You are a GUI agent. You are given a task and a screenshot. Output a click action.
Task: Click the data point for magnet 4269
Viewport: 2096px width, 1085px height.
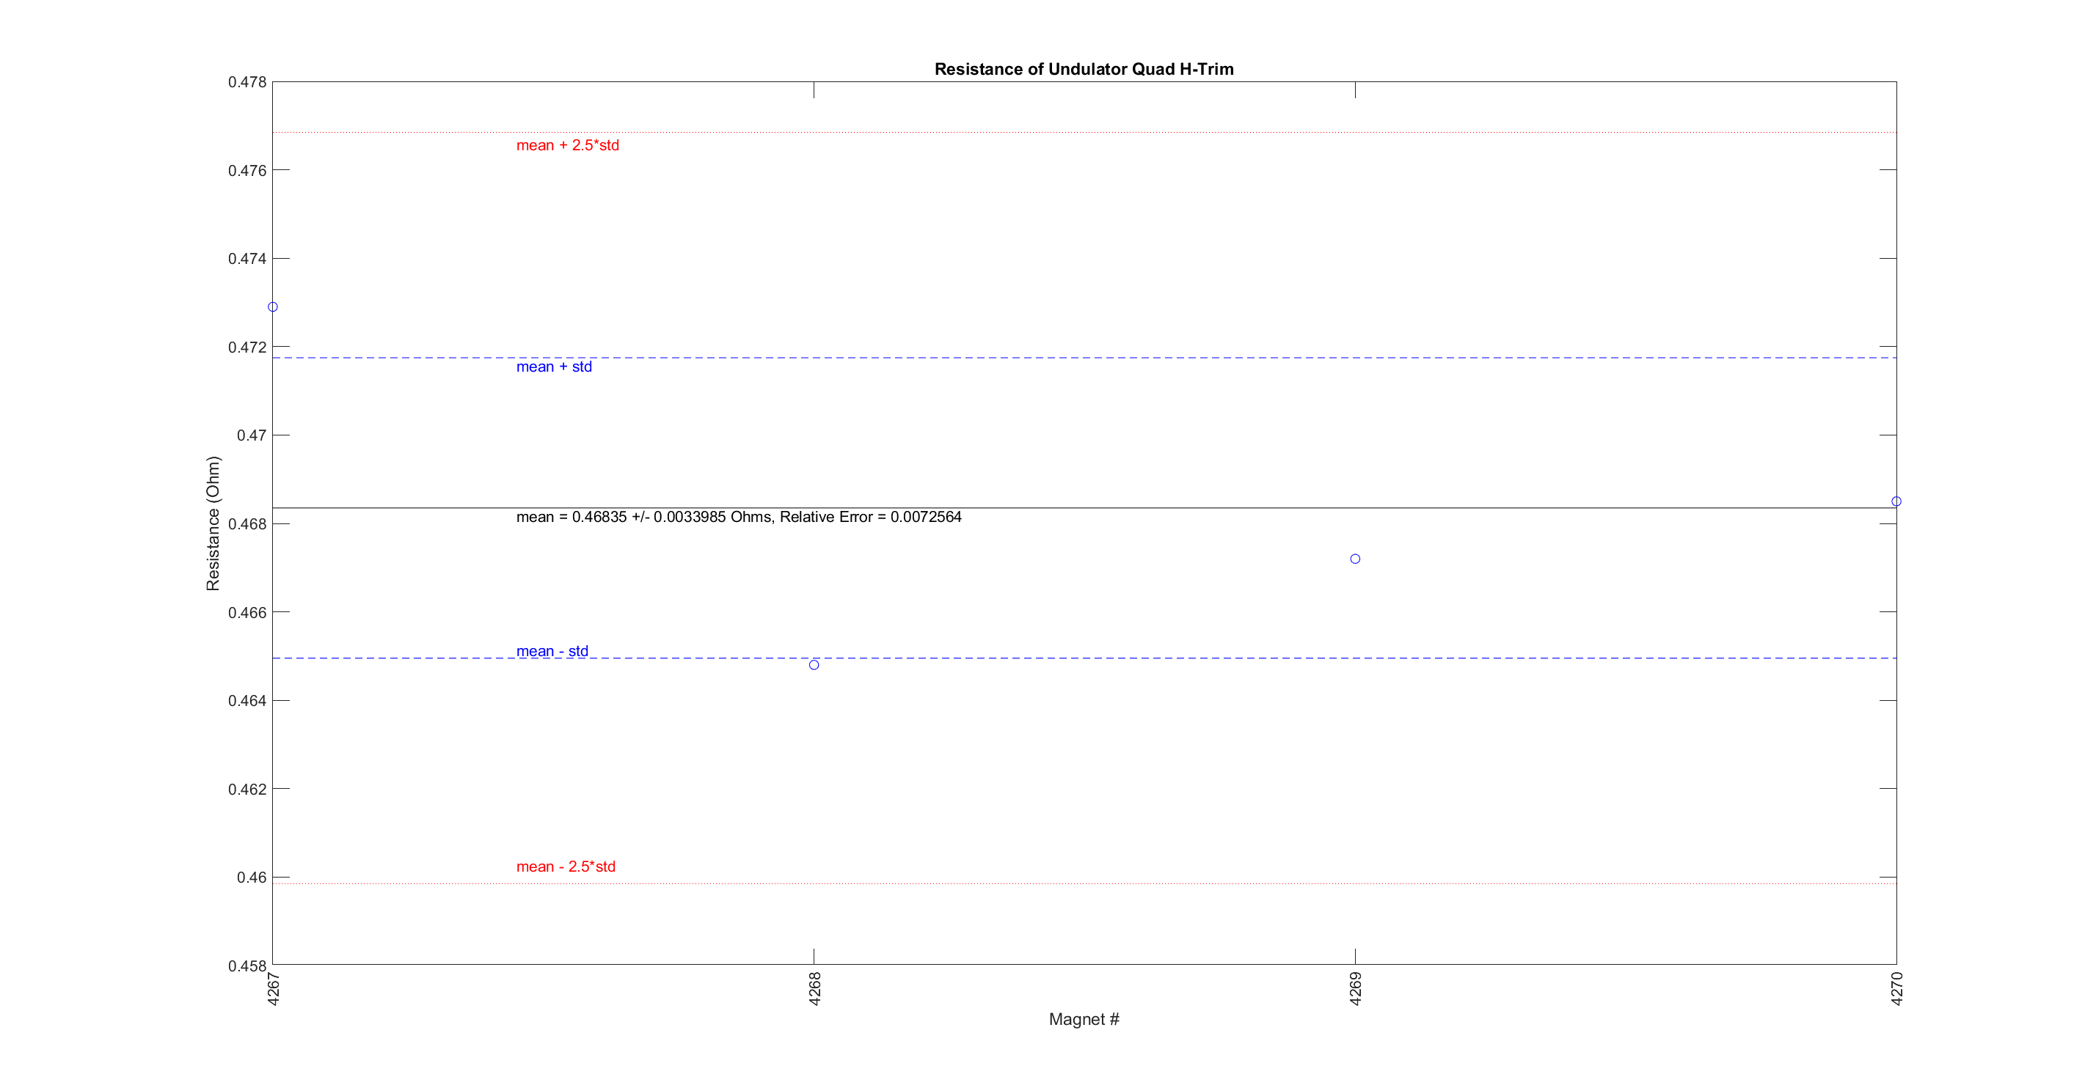coord(1355,559)
